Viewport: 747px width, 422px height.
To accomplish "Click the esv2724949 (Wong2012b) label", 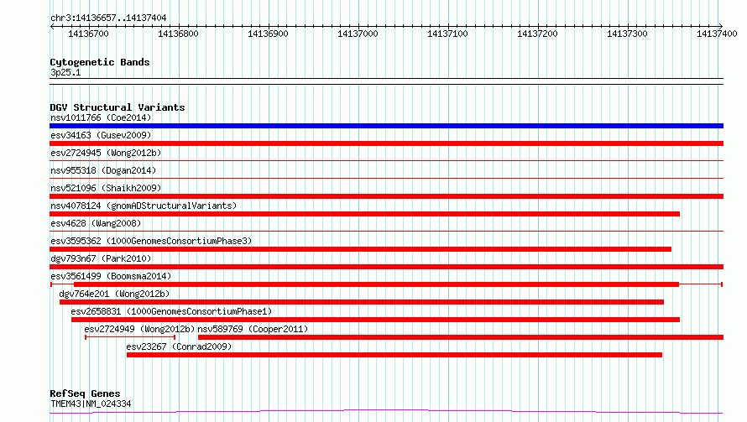I will [139, 329].
